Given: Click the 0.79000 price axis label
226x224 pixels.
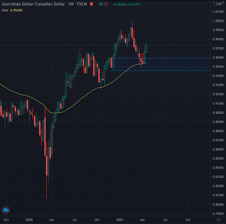Looking at the screenshot, I should (218, 213).
